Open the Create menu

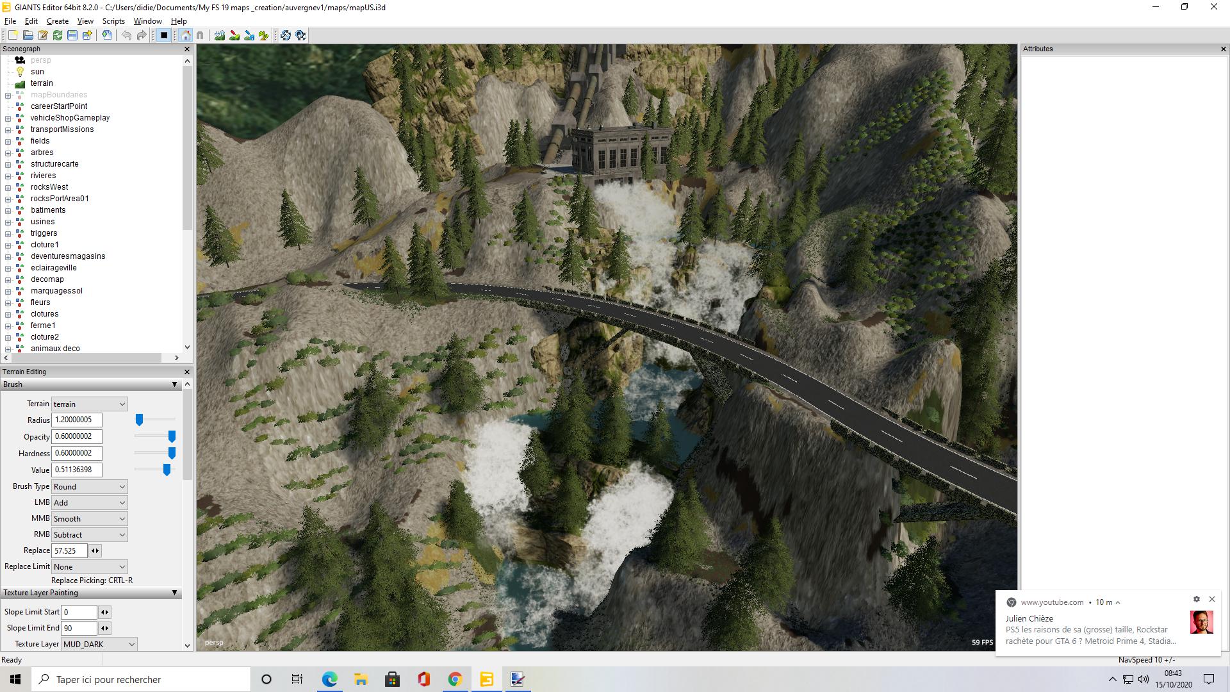pos(58,21)
